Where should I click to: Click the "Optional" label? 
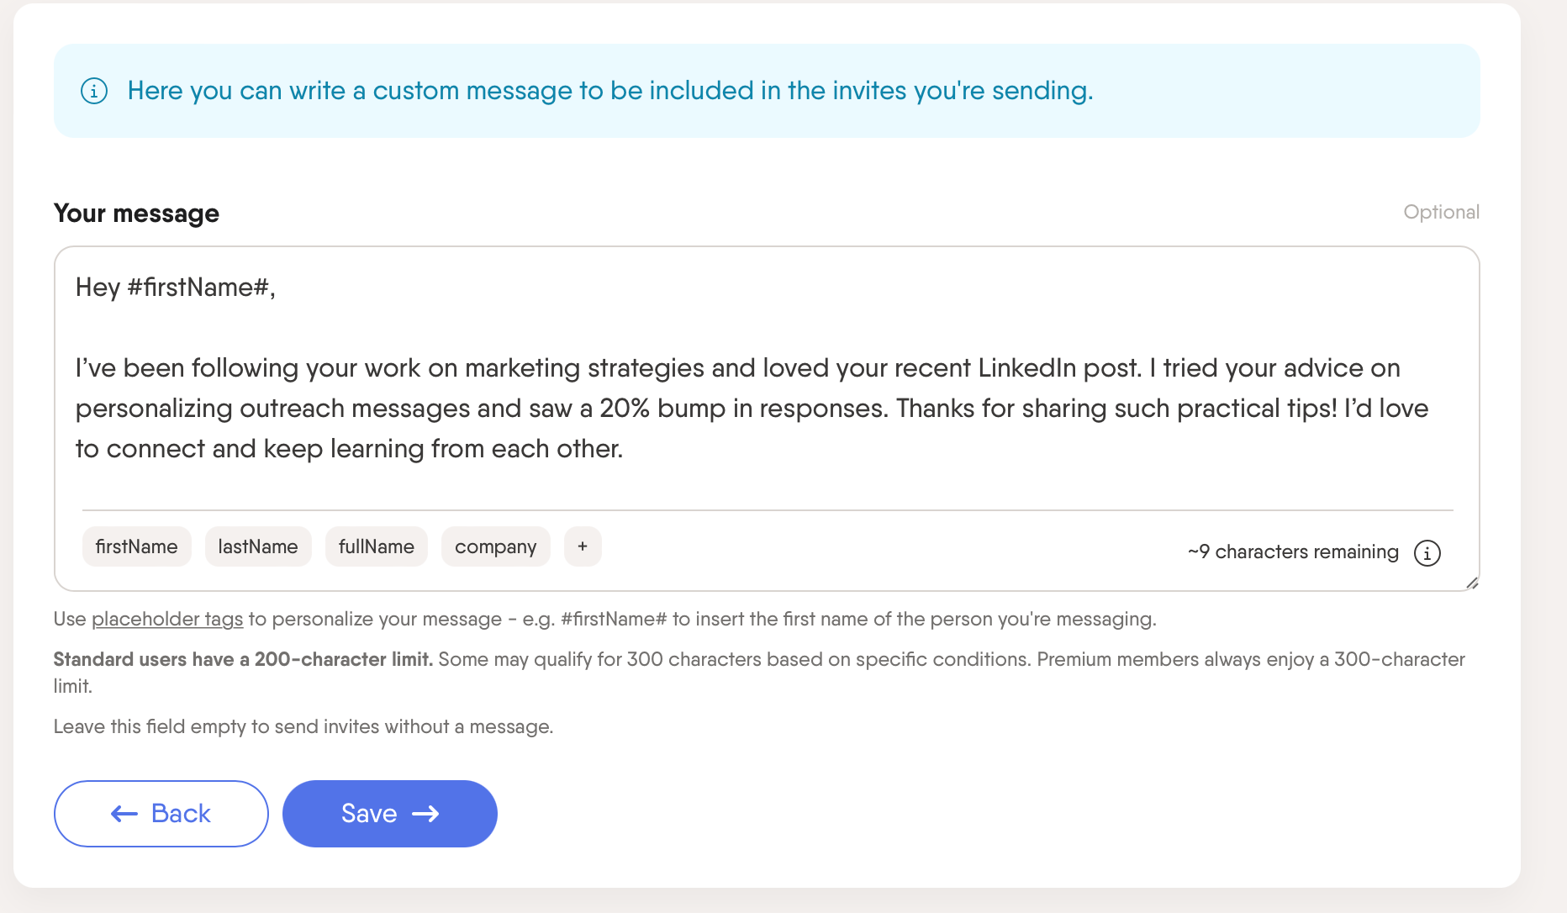tap(1441, 212)
